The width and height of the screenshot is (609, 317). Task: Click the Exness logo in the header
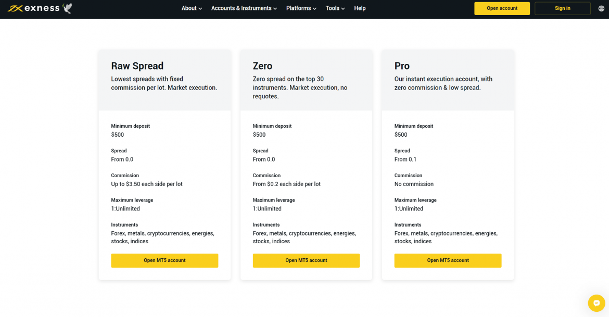33,8
